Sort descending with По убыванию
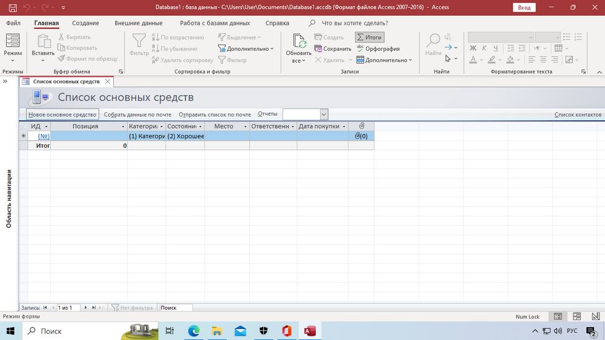The width and height of the screenshot is (605, 340). pos(174,48)
